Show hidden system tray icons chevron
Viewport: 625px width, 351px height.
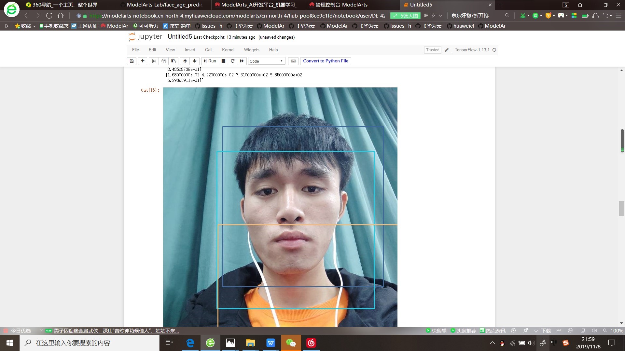pos(492,343)
